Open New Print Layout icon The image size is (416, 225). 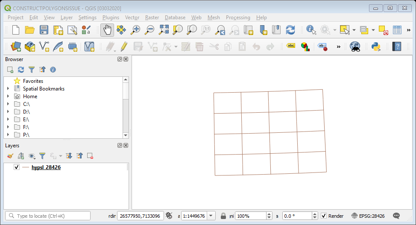point(58,30)
